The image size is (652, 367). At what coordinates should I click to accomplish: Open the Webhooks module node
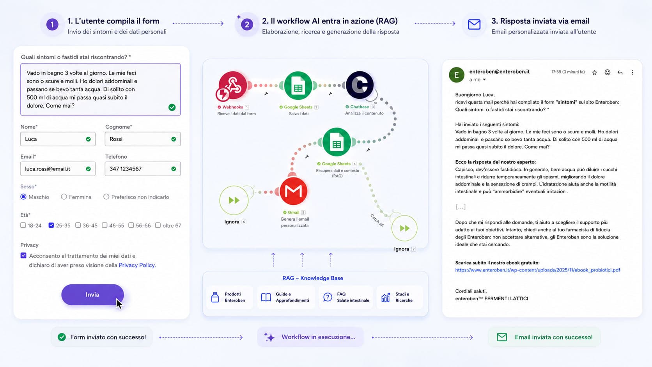point(233,85)
